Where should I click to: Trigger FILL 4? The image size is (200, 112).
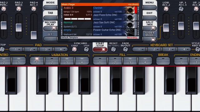145,61
